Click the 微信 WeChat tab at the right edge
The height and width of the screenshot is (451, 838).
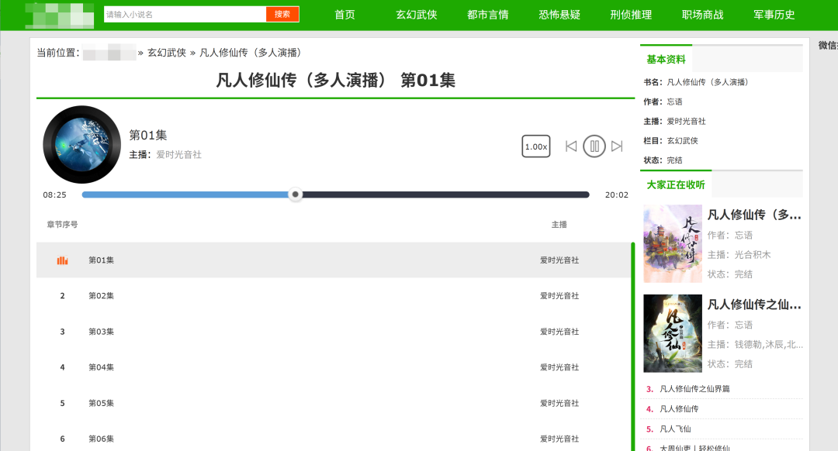832,46
